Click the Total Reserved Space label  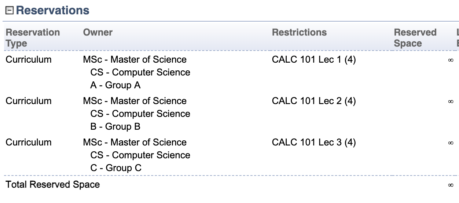(53, 184)
